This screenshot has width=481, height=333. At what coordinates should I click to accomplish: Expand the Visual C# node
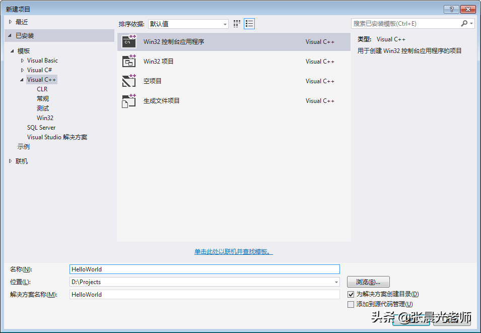tap(22, 70)
